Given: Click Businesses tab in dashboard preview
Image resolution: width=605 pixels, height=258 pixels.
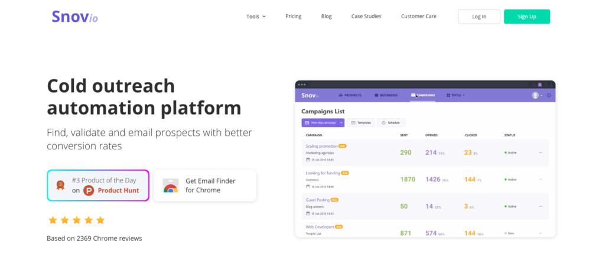Looking at the screenshot, I should point(386,95).
